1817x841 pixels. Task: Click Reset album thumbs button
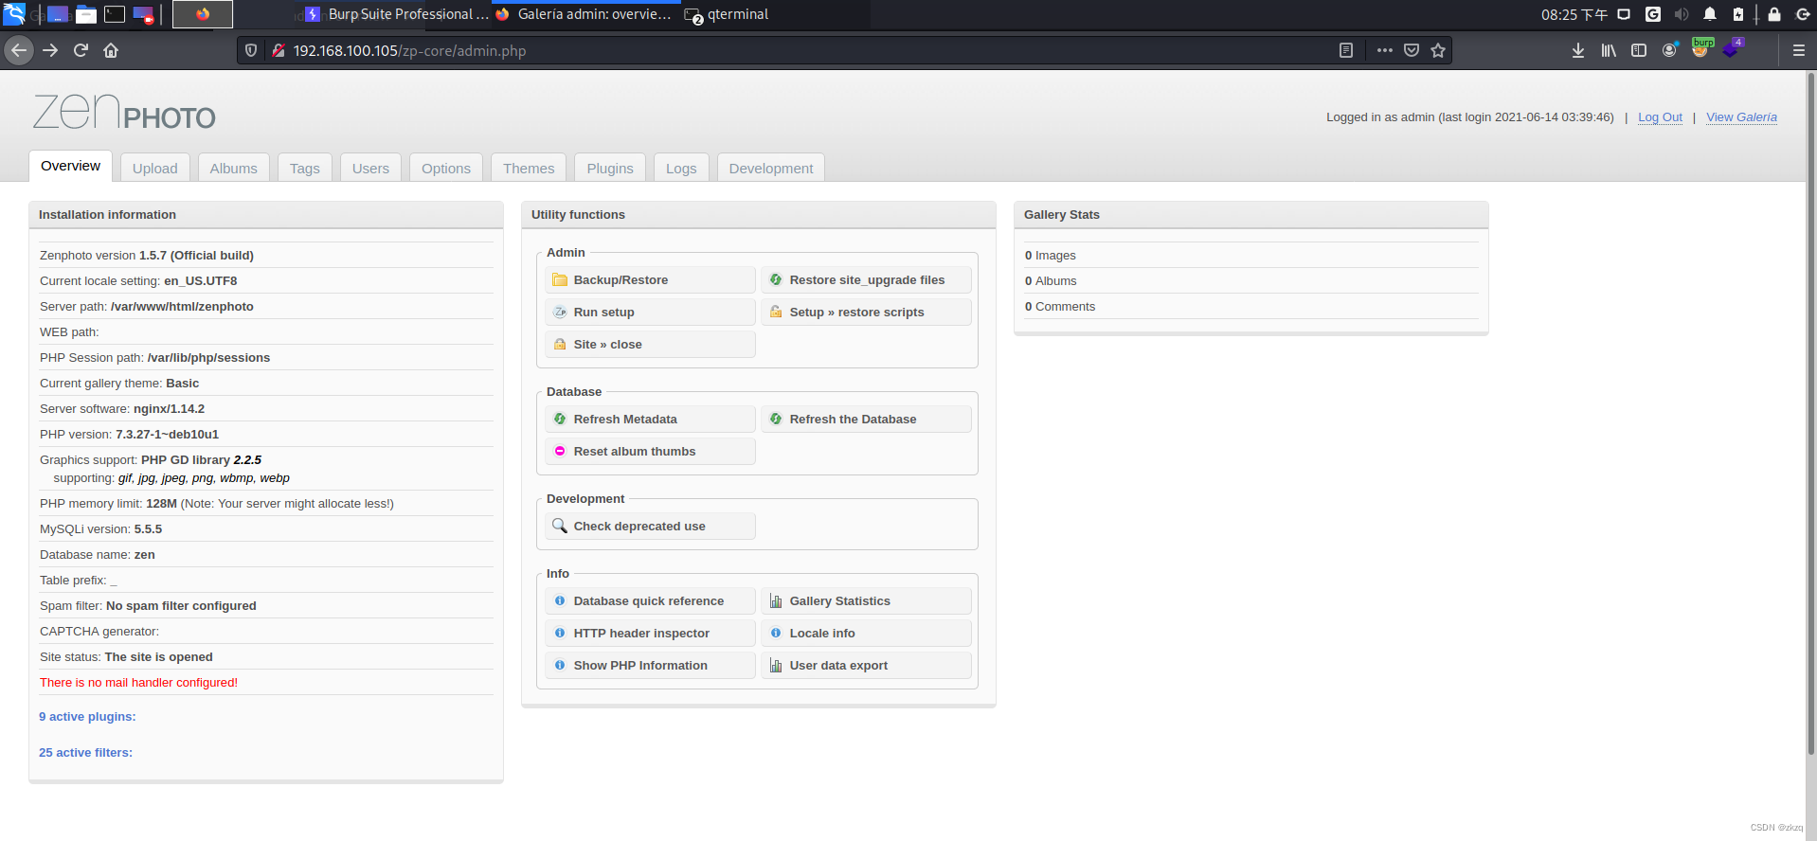(x=650, y=451)
